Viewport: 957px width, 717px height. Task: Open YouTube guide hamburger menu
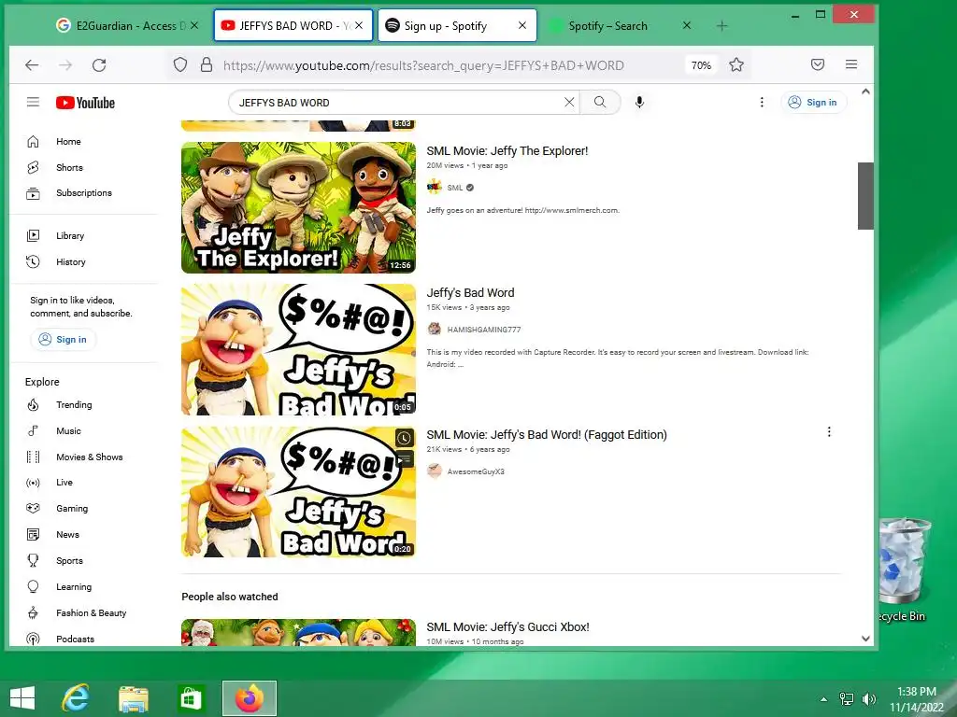33,103
